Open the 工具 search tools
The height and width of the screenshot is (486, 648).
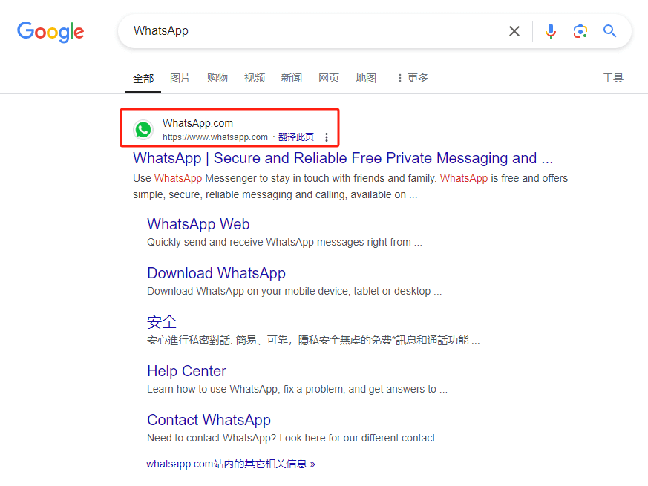[x=613, y=78]
